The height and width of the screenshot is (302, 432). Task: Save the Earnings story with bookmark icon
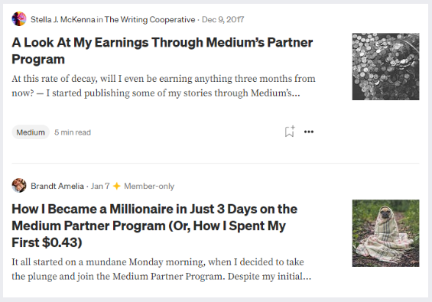pos(290,132)
